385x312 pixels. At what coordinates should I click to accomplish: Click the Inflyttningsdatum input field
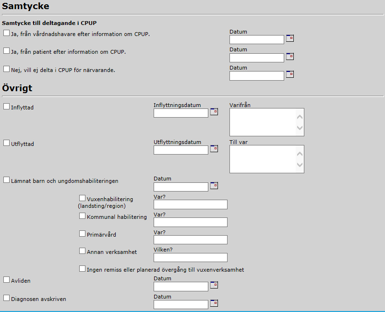click(181, 113)
